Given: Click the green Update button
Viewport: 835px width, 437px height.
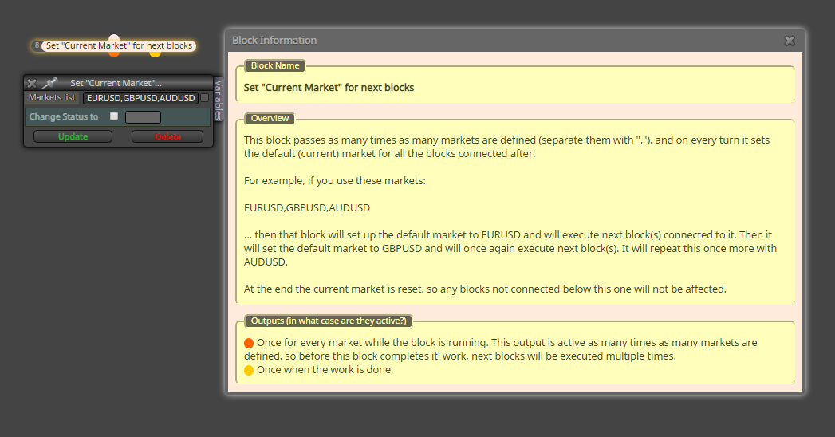Looking at the screenshot, I should point(73,136).
